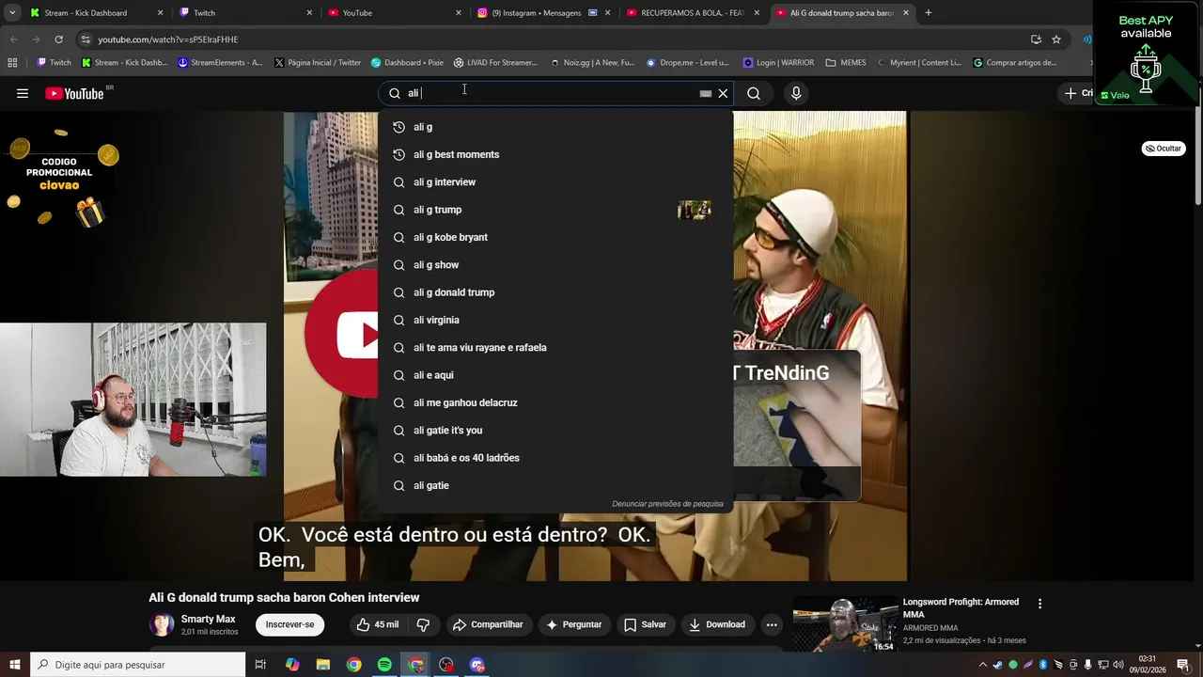
Task: Click the Inscrever-se subscribe button
Action: 289,624
